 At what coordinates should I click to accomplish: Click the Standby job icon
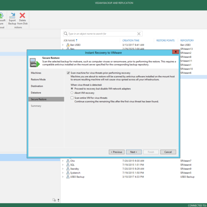pos(68,168)
